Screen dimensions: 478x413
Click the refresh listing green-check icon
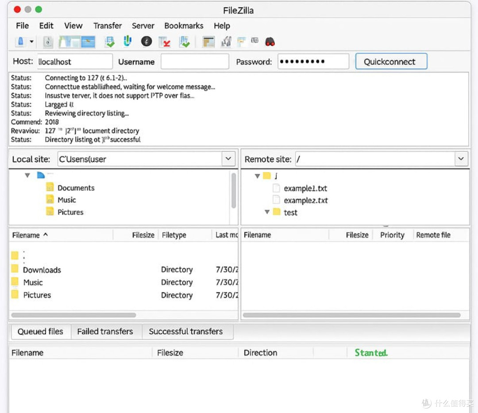coord(109,42)
